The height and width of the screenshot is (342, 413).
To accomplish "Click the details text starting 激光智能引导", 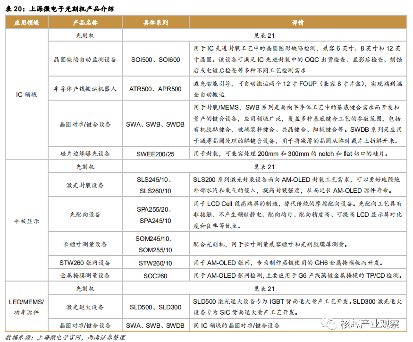I will click(298, 89).
